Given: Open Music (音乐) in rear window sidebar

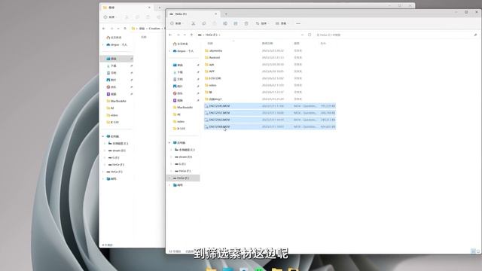Looking at the screenshot, I should tap(112, 87).
